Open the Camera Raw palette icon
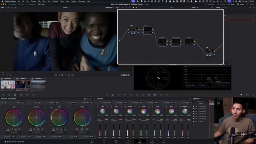 pos(3,95)
